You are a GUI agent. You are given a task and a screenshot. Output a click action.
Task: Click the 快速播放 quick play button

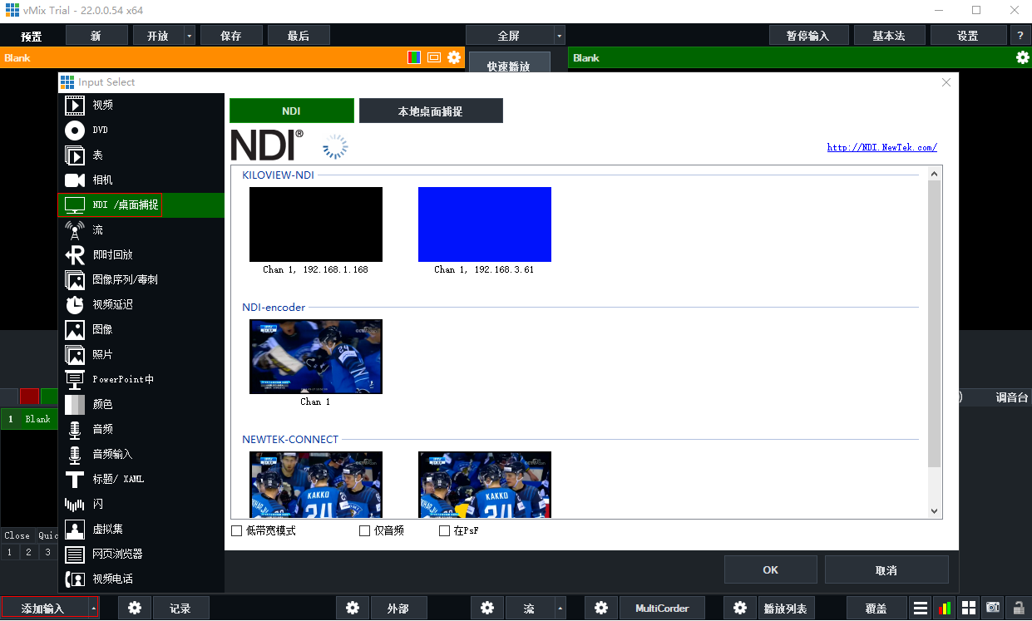pyautogui.click(x=509, y=64)
